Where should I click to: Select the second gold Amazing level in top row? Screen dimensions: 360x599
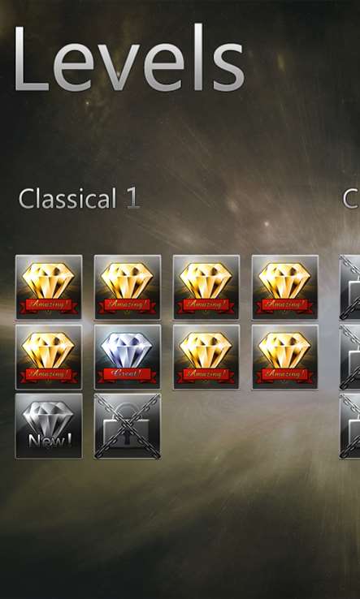(x=128, y=287)
